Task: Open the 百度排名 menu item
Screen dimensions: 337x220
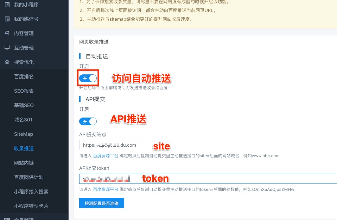Action: [x=24, y=76]
